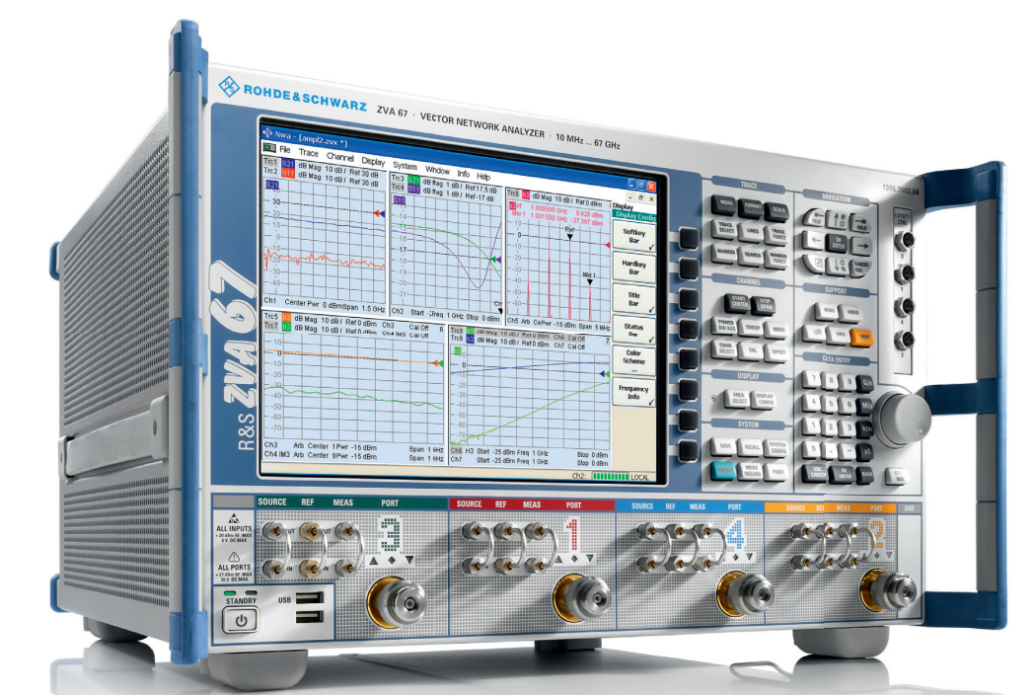The image size is (1034, 695).
Task: Push the RECALL hardkey
Action: point(752,447)
